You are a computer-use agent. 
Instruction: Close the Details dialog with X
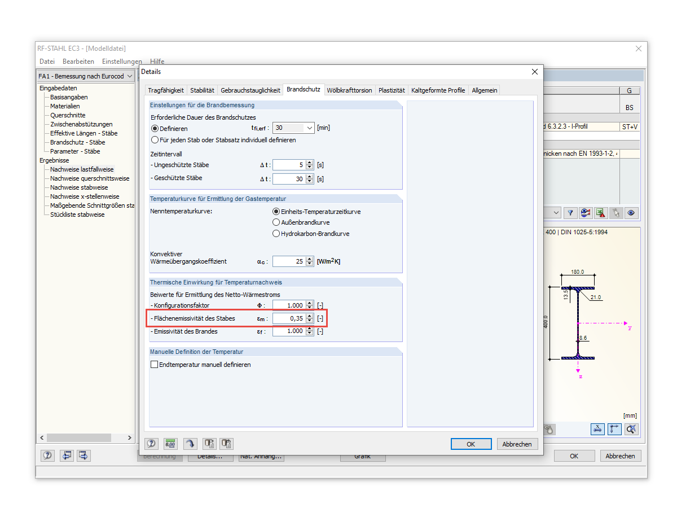tap(535, 72)
